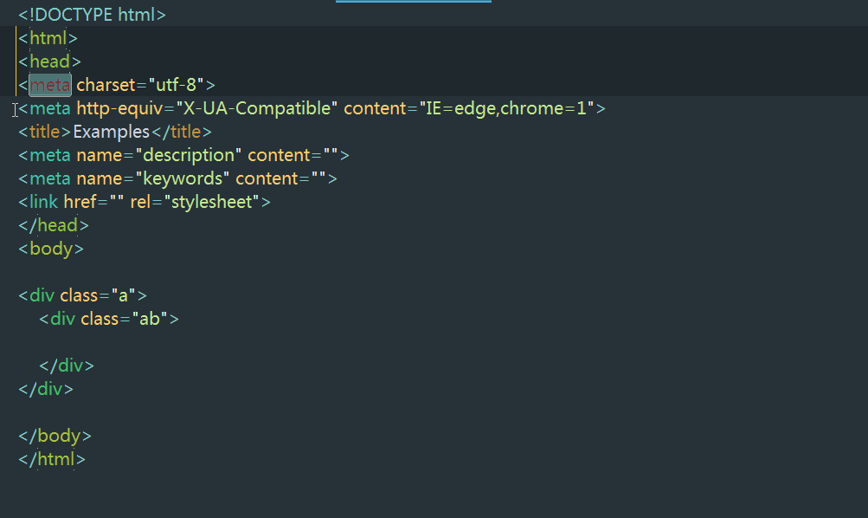Image resolution: width=868 pixels, height=518 pixels.
Task: Click the div with class "a" line
Action: 76,295
